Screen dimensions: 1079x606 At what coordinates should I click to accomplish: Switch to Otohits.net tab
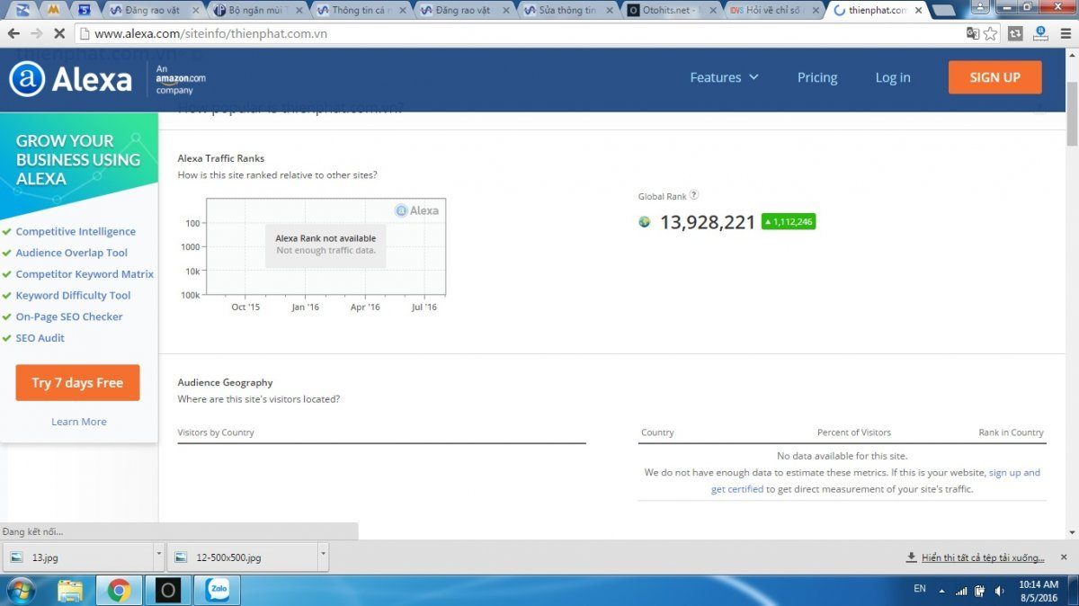tap(672, 11)
